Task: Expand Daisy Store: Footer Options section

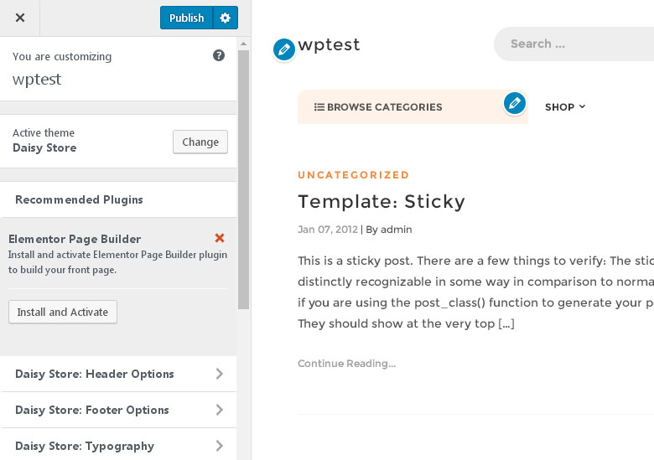Action: coord(118,410)
